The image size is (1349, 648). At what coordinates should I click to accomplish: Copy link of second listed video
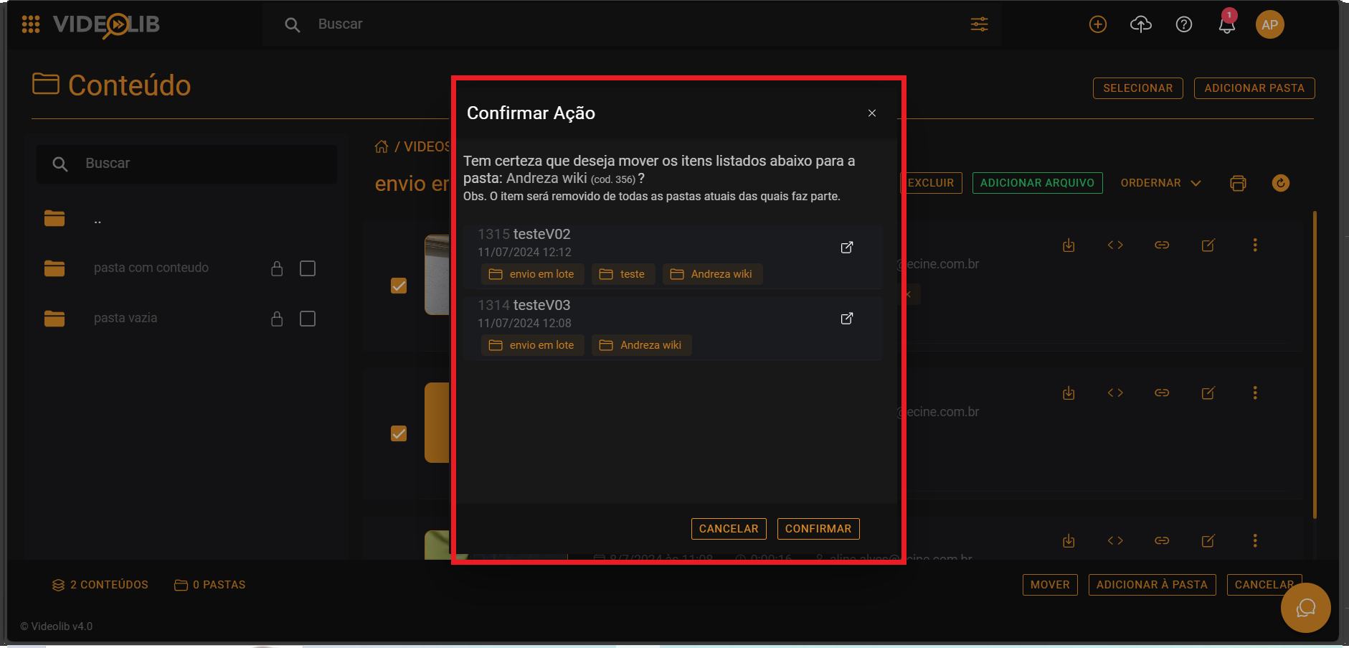pyautogui.click(x=1162, y=393)
